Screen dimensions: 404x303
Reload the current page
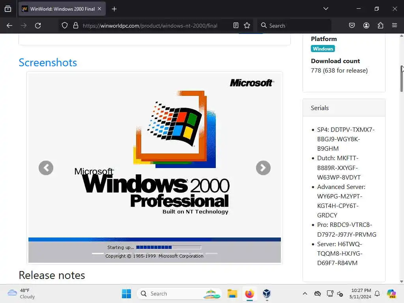pos(38,26)
